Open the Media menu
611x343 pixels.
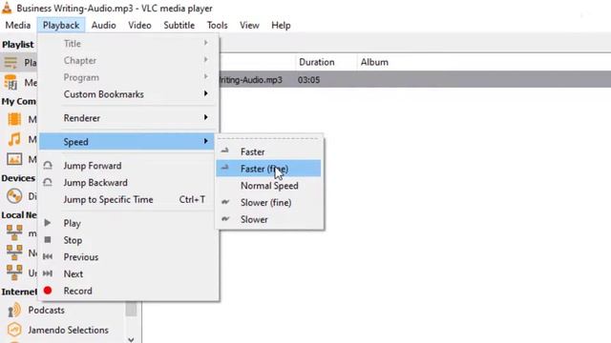click(x=18, y=26)
